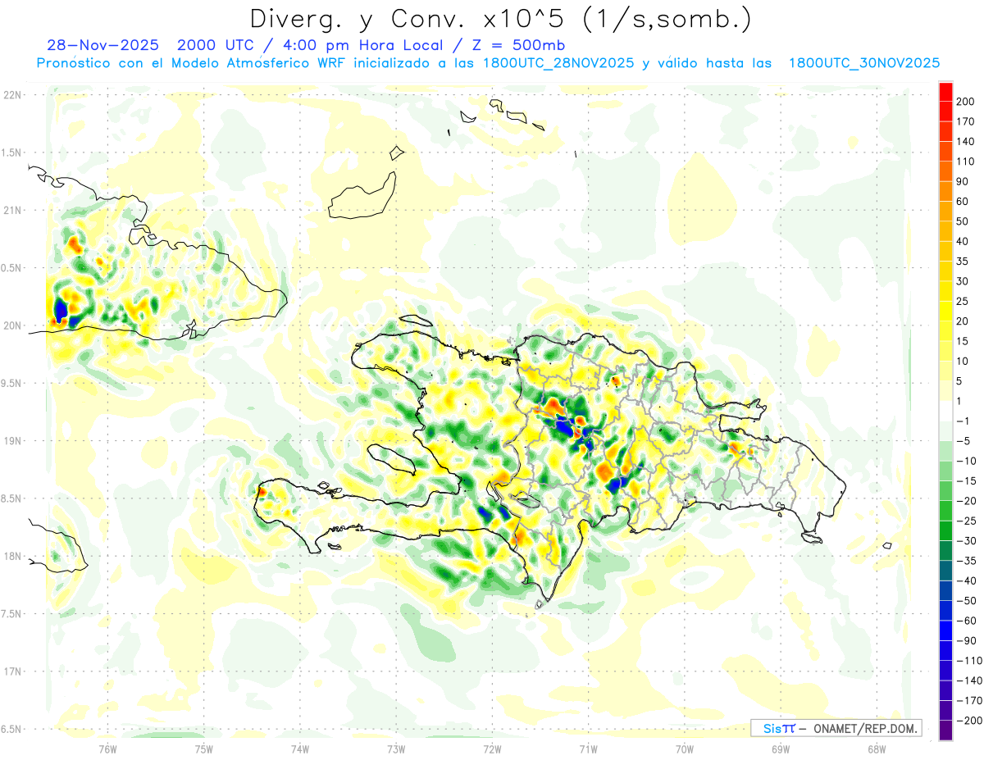This screenshot has width=984, height=760.
Task: Click the "69W" longitude label
Action: (x=780, y=748)
